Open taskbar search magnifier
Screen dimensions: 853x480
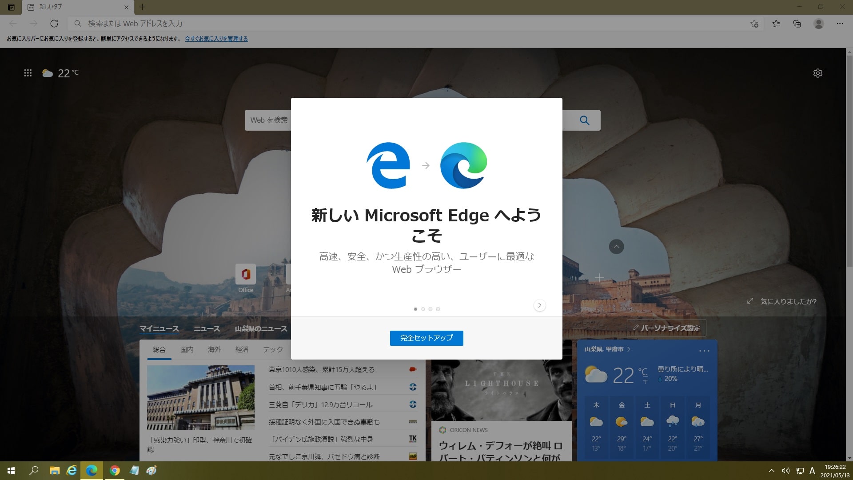point(34,471)
